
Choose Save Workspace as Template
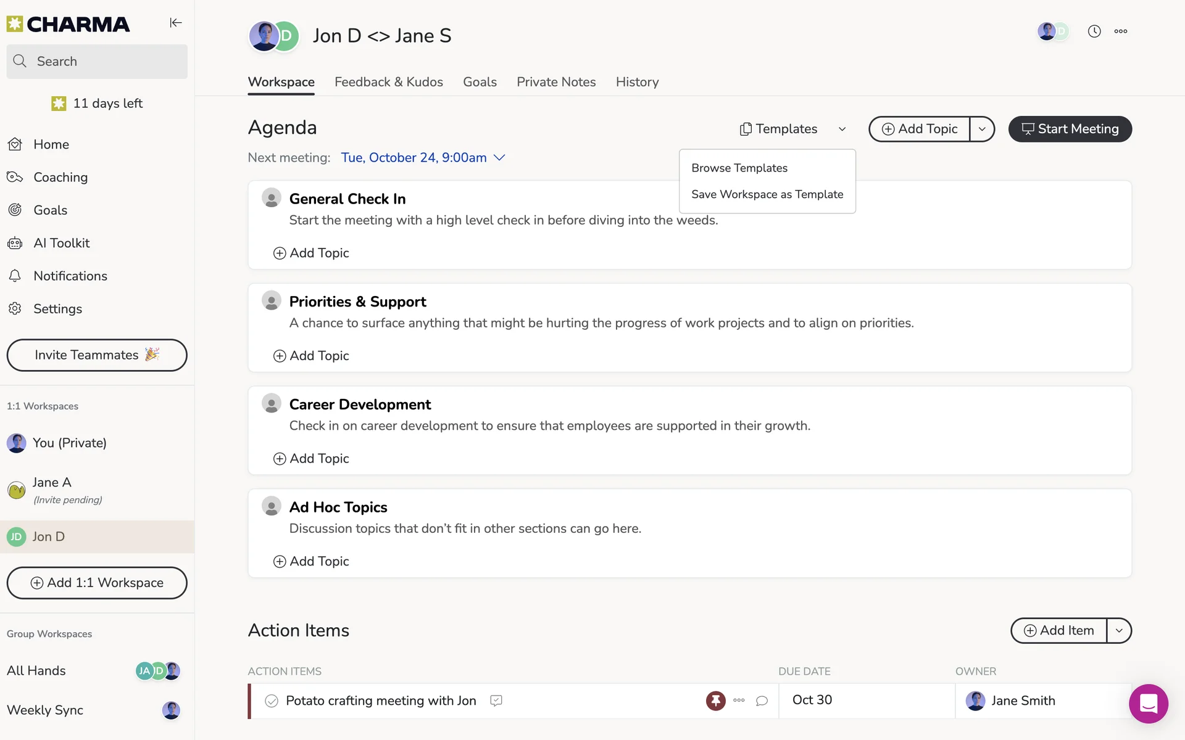pos(767,194)
